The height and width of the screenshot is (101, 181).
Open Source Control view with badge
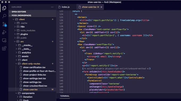pyautogui.click(x=4, y=24)
